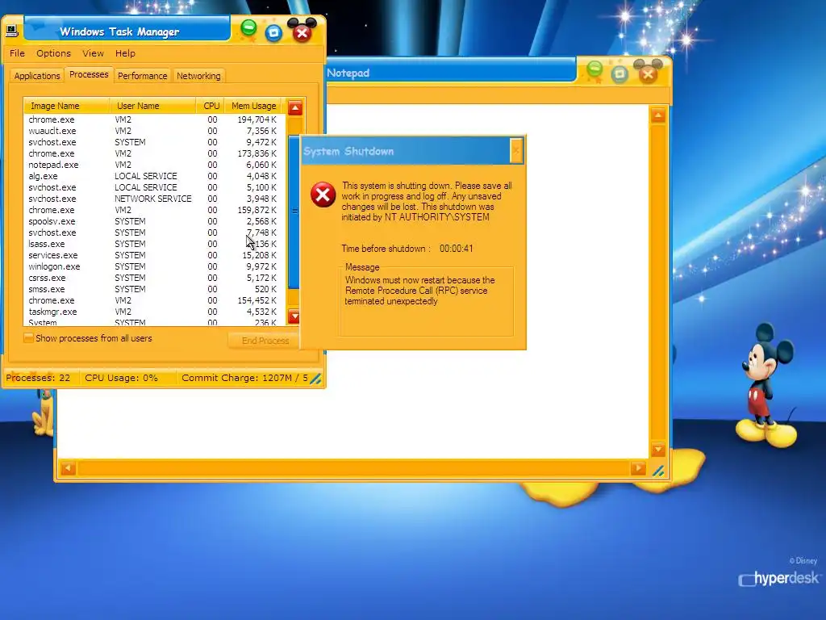The width and height of the screenshot is (826, 620).
Task: Click the System Shutdown dialog title bar
Action: 406,151
